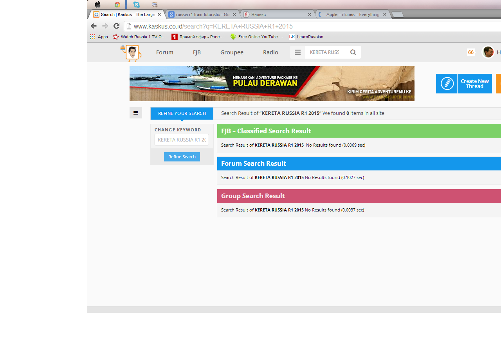This screenshot has height=344, width=501.
Task: Close the russia r1 train tab
Action: pyautogui.click(x=234, y=14)
